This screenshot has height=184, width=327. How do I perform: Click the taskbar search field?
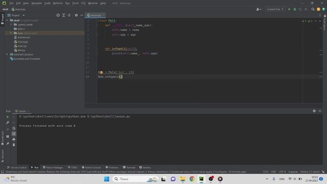coord(135,179)
